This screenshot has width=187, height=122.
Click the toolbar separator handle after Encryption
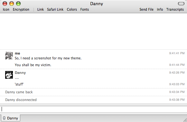pos(33,10)
